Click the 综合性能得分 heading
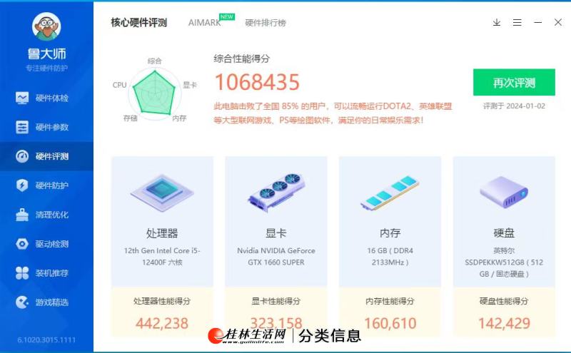Viewport: 571px width, 353px height. [x=242, y=58]
